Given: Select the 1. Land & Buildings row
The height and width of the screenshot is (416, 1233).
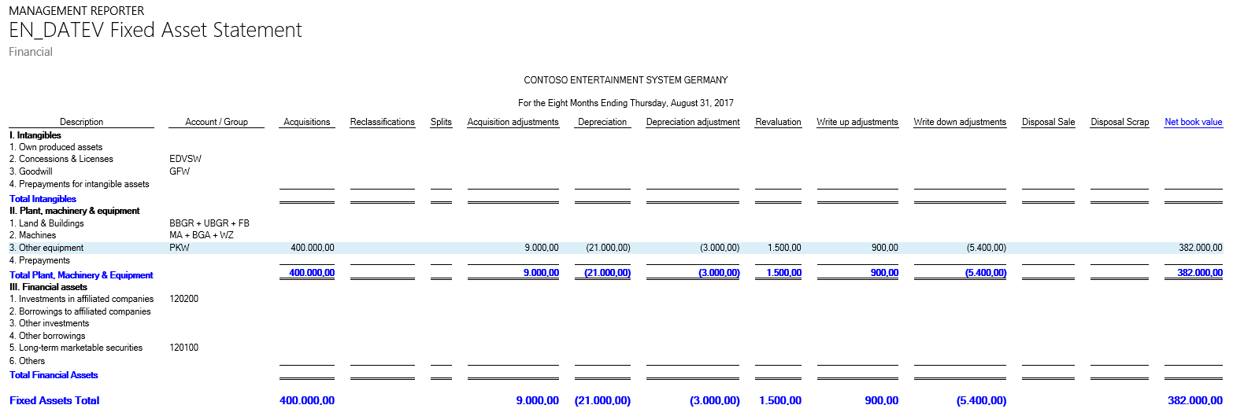Looking at the screenshot, I should [x=46, y=223].
